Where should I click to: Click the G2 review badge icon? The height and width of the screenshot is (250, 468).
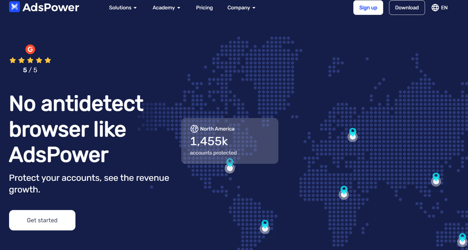coord(30,49)
